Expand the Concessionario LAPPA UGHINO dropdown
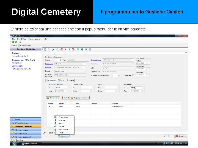 pos(133,60)
